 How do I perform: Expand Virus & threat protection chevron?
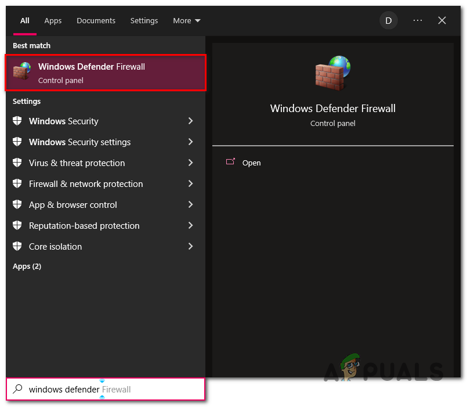tap(191, 163)
